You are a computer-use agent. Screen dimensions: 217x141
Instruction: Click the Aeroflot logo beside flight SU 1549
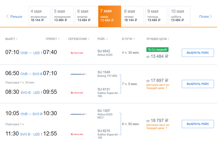point(78,74)
